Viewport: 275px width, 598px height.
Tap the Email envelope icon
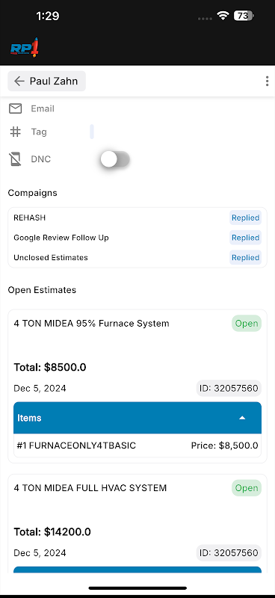(15, 108)
